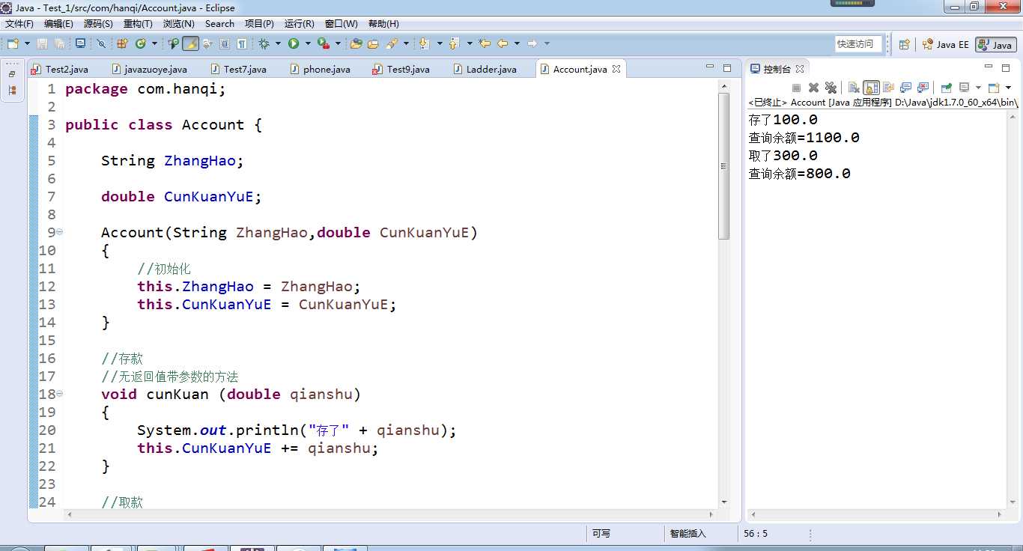Screen dimensions: 1023x551
Task: Click Display Selected Console monitor icon
Action: 964,88
